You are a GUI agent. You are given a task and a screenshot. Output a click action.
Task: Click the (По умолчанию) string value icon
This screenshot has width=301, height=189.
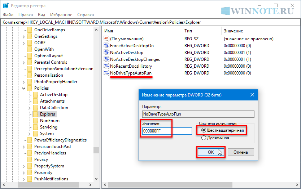(106, 39)
